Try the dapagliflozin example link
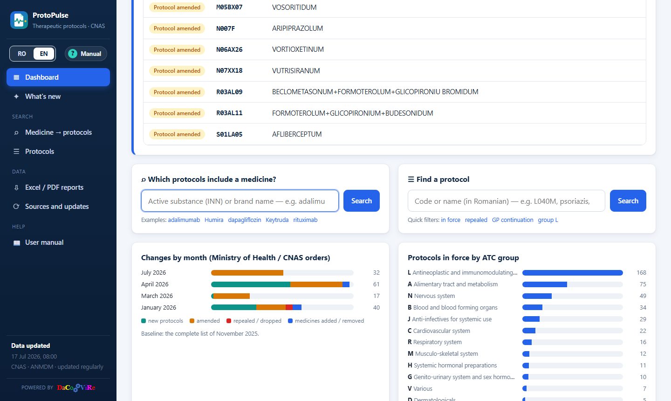Image resolution: width=671 pixels, height=401 pixels. tap(245, 220)
